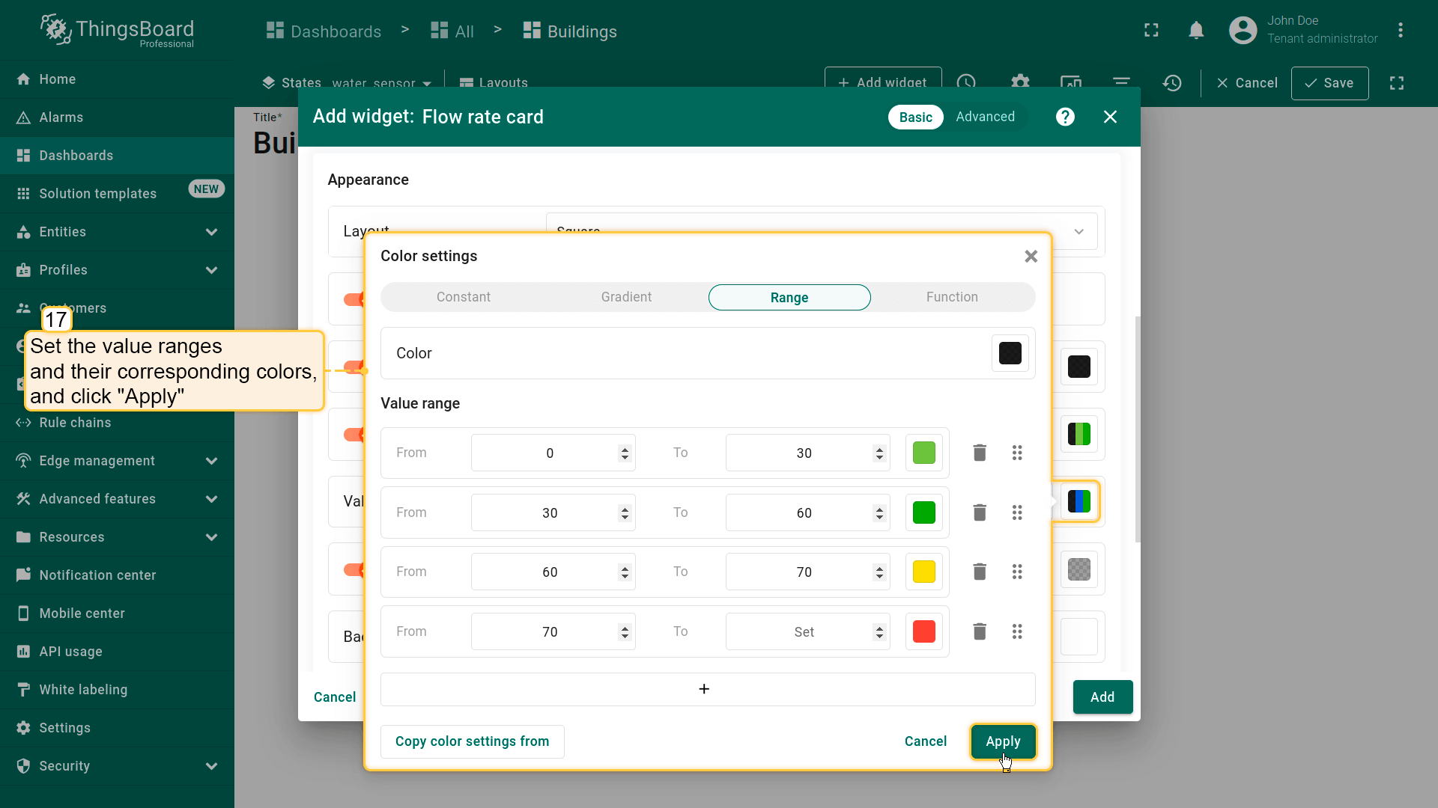Screen dimensions: 1438x808
Task: Select the Gradient color type
Action: pos(626,297)
